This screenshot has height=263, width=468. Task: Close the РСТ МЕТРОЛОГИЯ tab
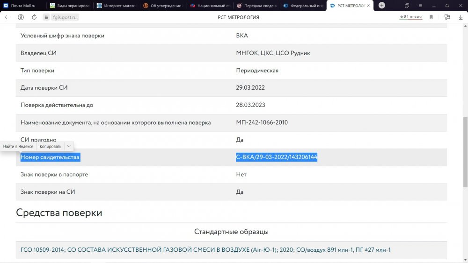(368, 6)
